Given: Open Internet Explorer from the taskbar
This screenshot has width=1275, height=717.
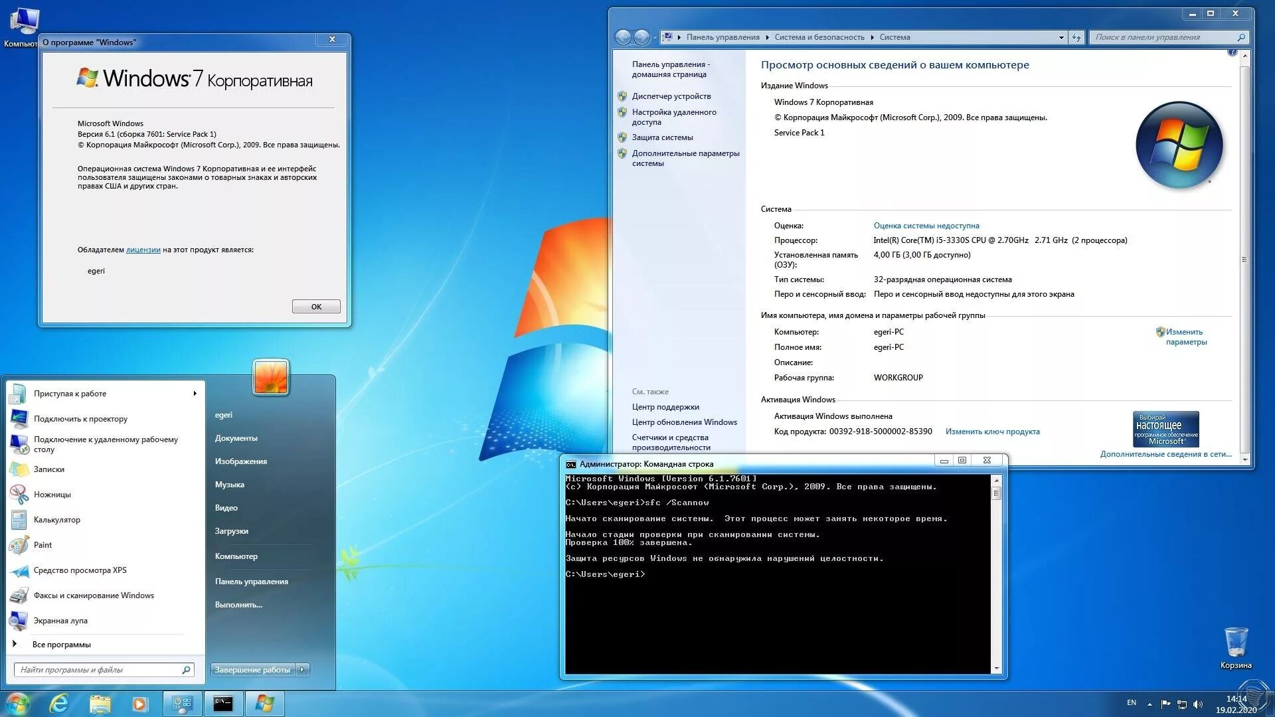Looking at the screenshot, I should (x=59, y=703).
